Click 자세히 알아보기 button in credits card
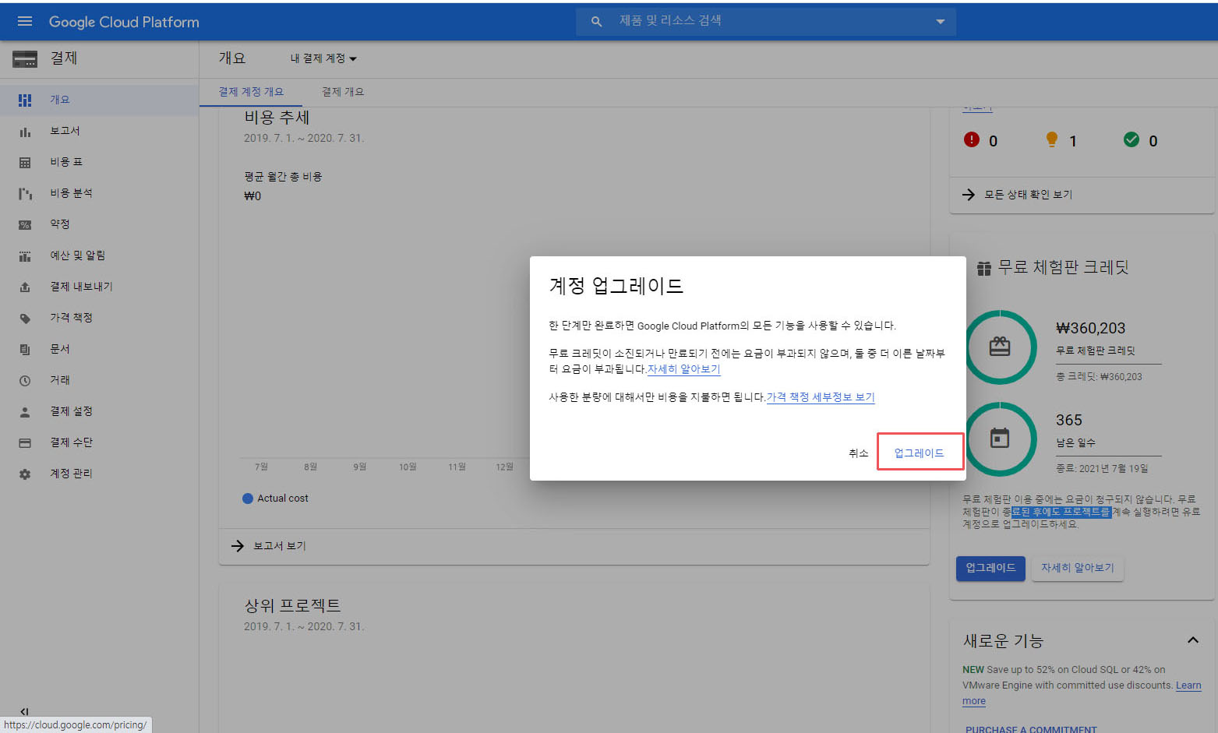Screen dimensions: 1218x733 pyautogui.click(x=1078, y=568)
